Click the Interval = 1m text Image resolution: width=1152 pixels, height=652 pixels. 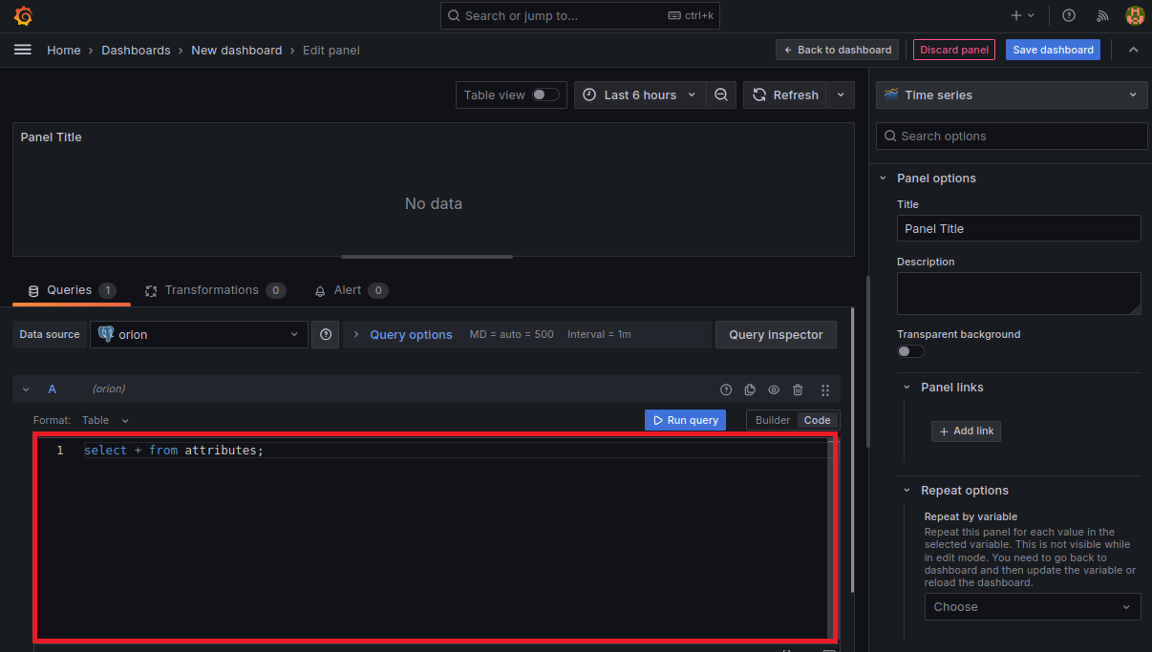click(599, 335)
